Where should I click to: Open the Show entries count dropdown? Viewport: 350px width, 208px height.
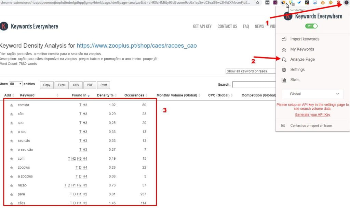pyautogui.click(x=16, y=84)
